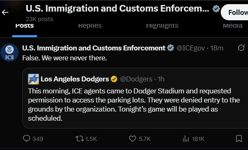
Task: Click the Dodgers avatar in the quoted post
Action: point(33,79)
